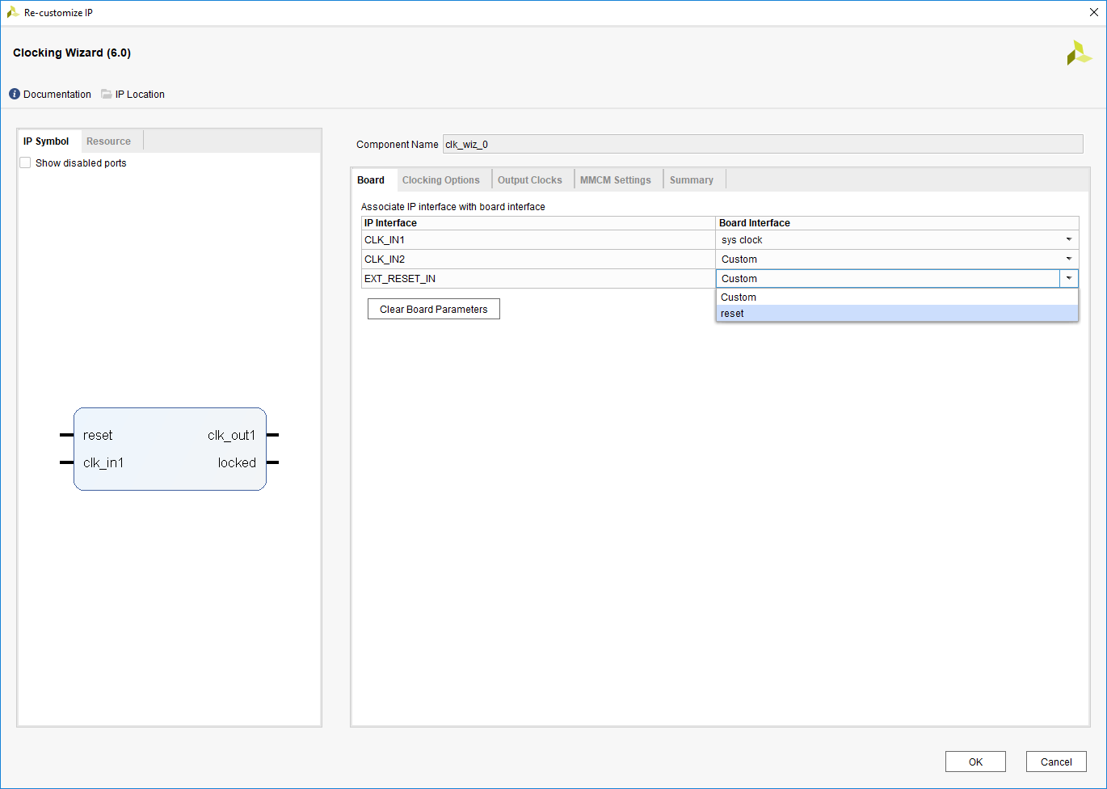
Task: Select the Board tab
Action: tap(371, 180)
